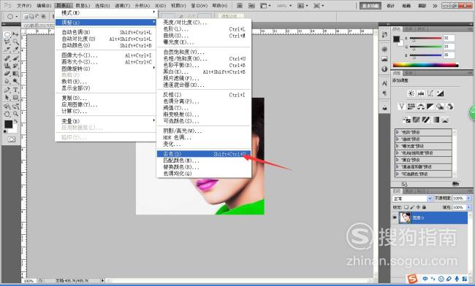Open the 模式(M) submenu
This screenshot has width=475, height=286.
pos(106,12)
